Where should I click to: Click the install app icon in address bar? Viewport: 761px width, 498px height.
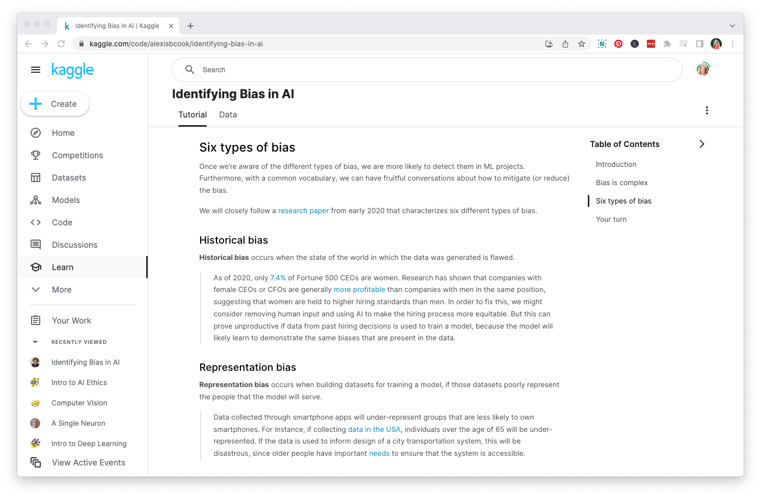(x=549, y=44)
